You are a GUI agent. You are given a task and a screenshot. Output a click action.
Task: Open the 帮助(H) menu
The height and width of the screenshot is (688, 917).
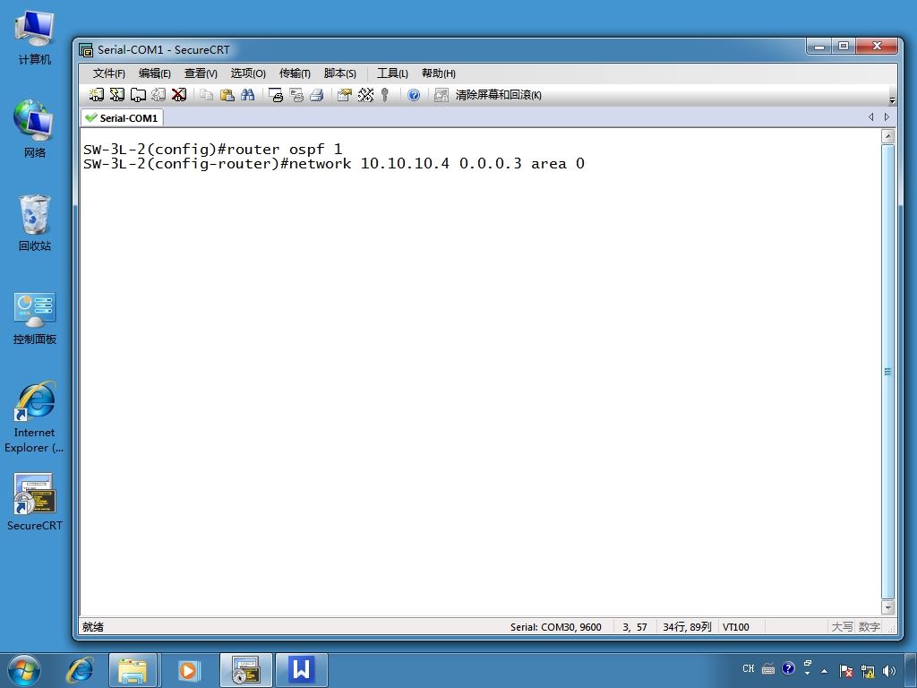point(439,73)
